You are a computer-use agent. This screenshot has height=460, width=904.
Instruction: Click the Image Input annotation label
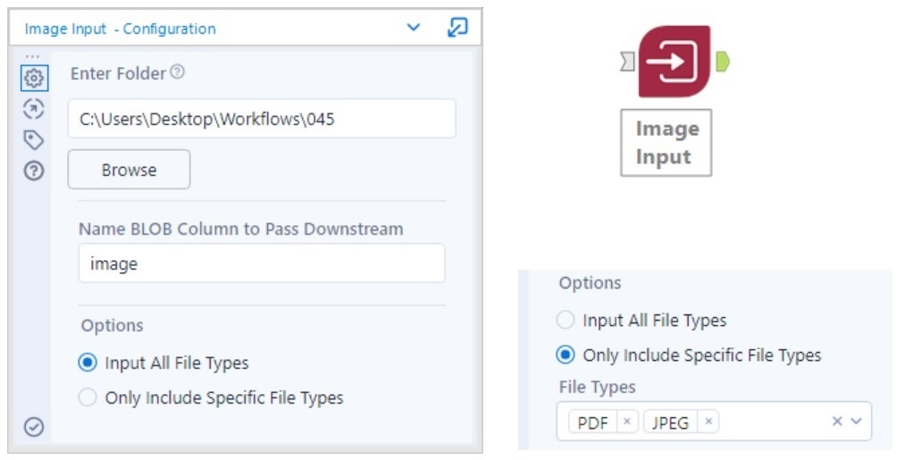click(666, 142)
